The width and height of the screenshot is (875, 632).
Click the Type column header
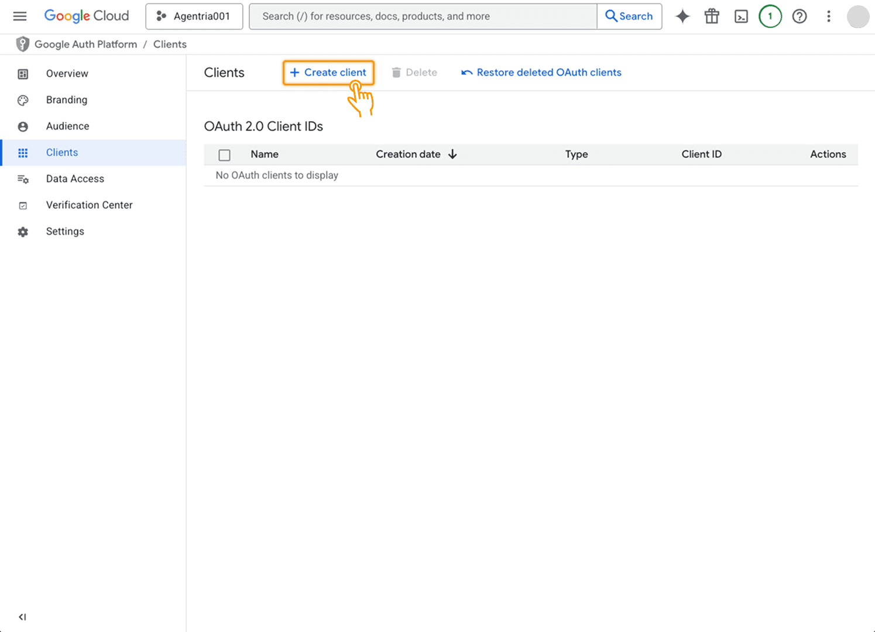pyautogui.click(x=577, y=154)
